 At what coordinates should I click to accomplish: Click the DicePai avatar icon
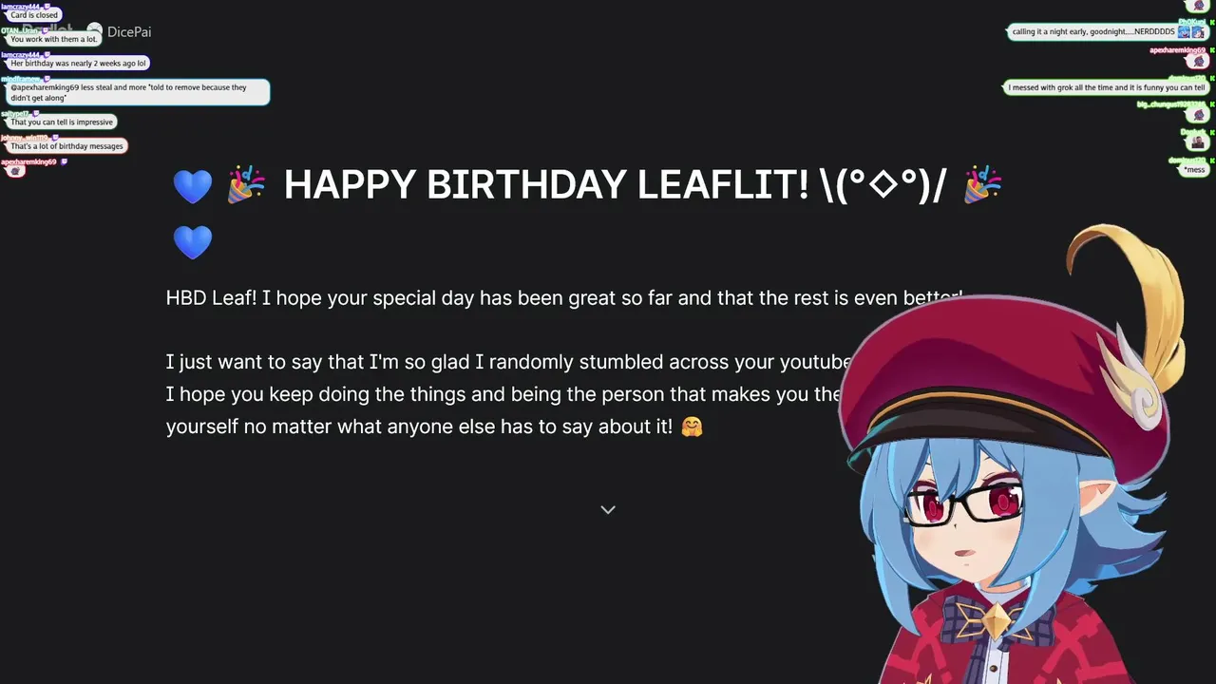(94, 31)
